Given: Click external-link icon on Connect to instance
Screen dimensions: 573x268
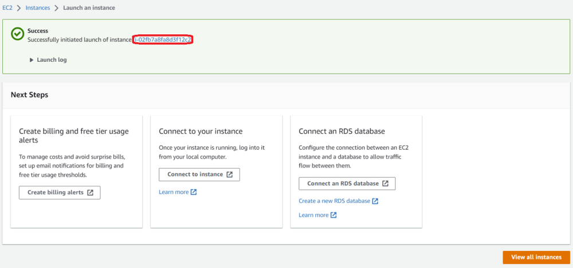Looking at the screenshot, I should point(230,174).
